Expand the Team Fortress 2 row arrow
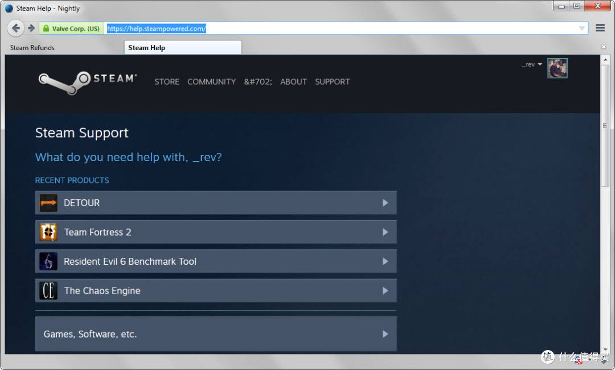The image size is (615, 370). [385, 232]
